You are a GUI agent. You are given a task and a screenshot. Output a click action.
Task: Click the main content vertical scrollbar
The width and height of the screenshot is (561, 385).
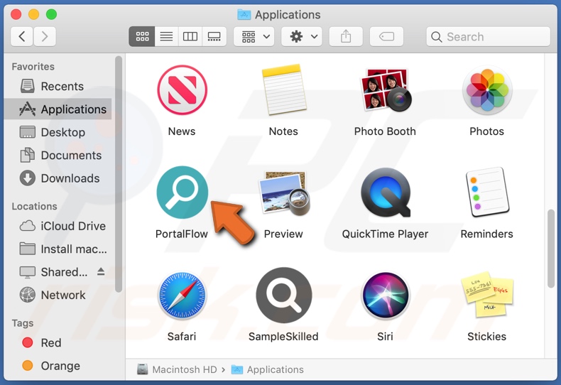550,249
